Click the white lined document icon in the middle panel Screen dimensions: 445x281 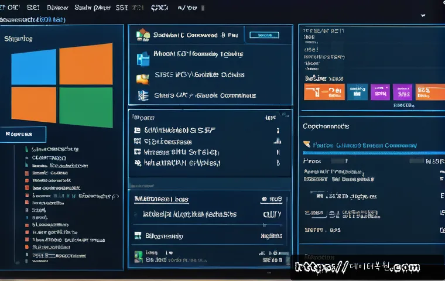(x=143, y=95)
